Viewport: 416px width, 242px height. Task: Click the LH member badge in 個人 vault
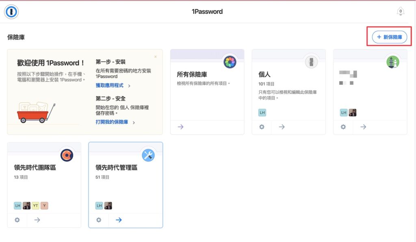click(x=262, y=113)
